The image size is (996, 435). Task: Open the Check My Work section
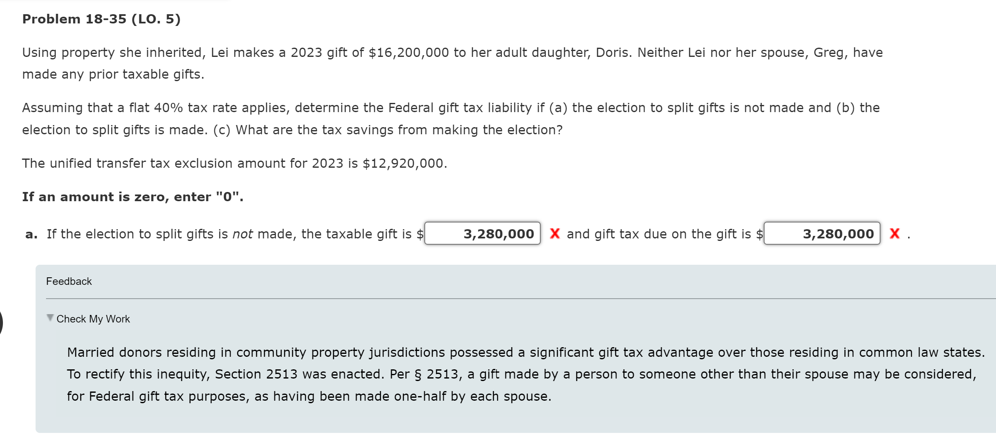(x=93, y=319)
